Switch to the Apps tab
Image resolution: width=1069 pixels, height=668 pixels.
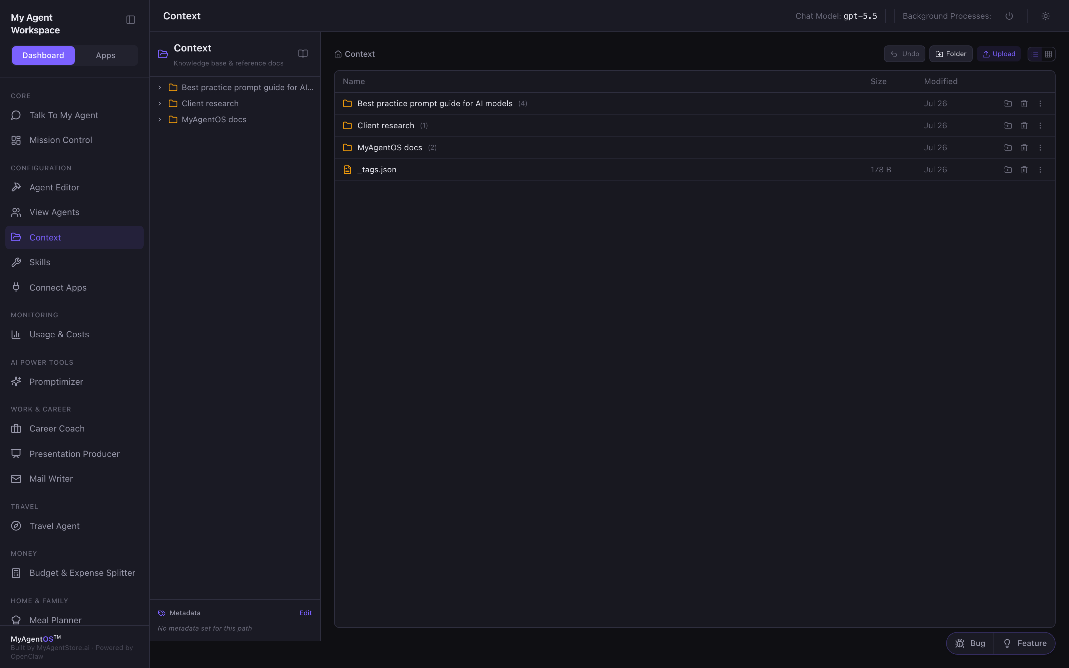click(x=106, y=55)
